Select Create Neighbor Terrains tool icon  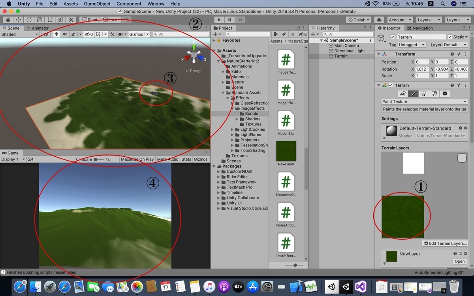click(403, 94)
